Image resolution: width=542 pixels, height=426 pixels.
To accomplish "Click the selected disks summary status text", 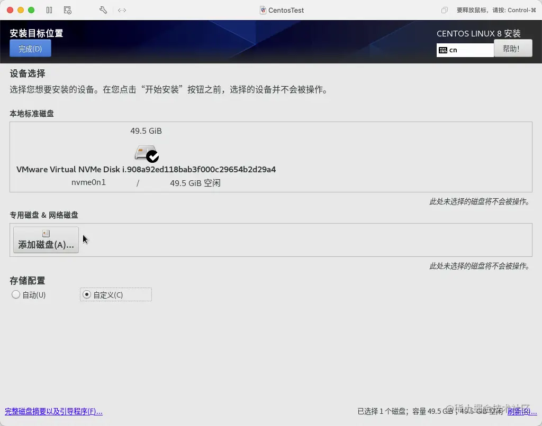I will [430, 412].
